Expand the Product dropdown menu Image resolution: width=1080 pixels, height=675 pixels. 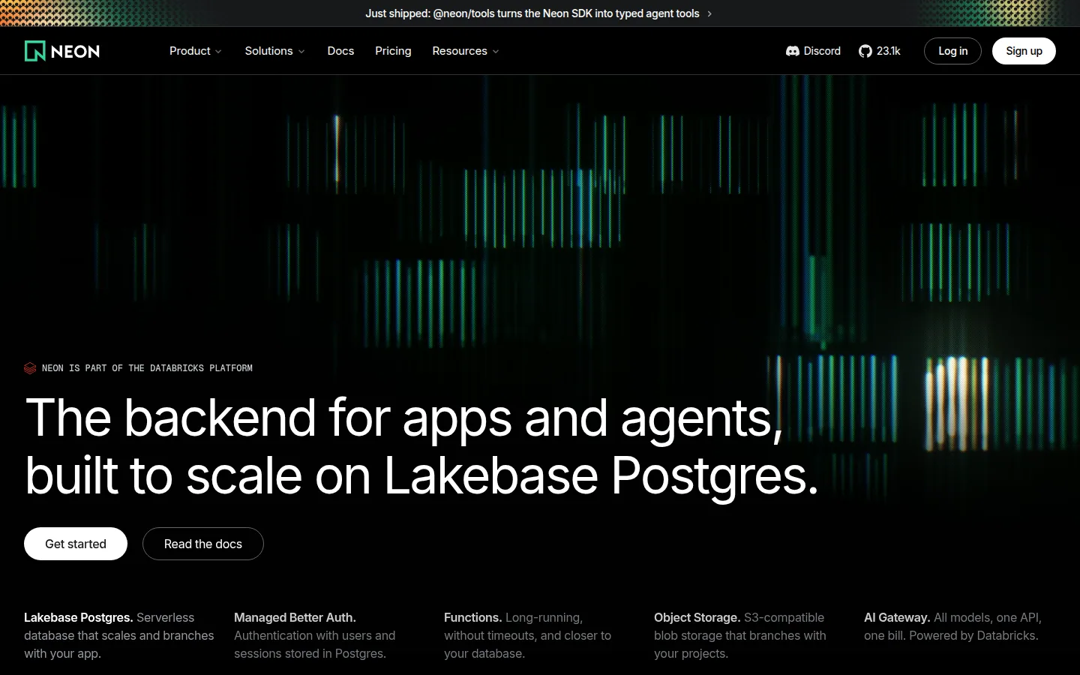coord(196,51)
